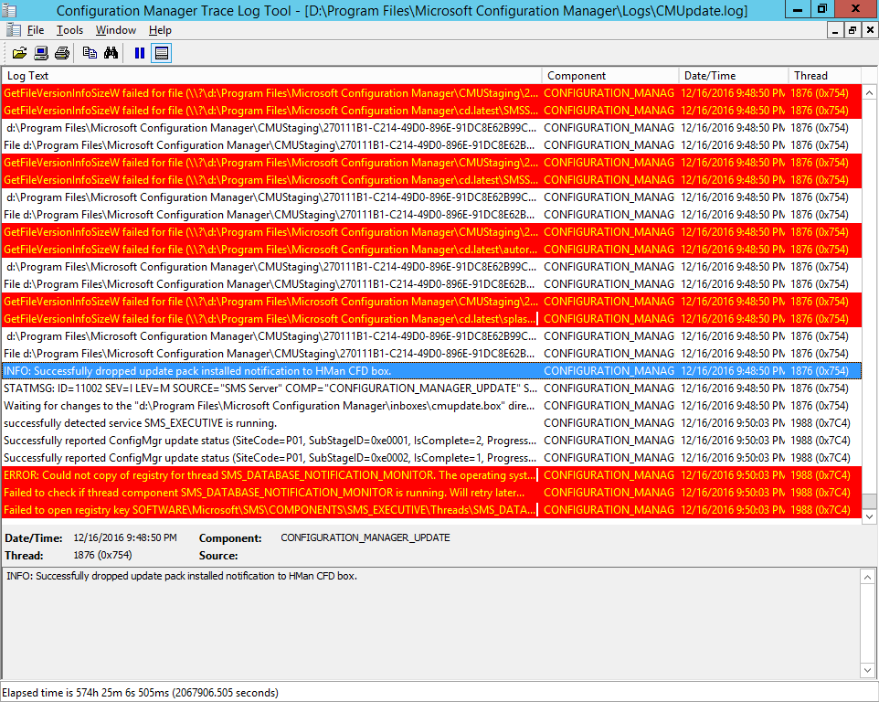The image size is (879, 702).
Task: Click the detail pane scroll down arrow
Action: 867,670
